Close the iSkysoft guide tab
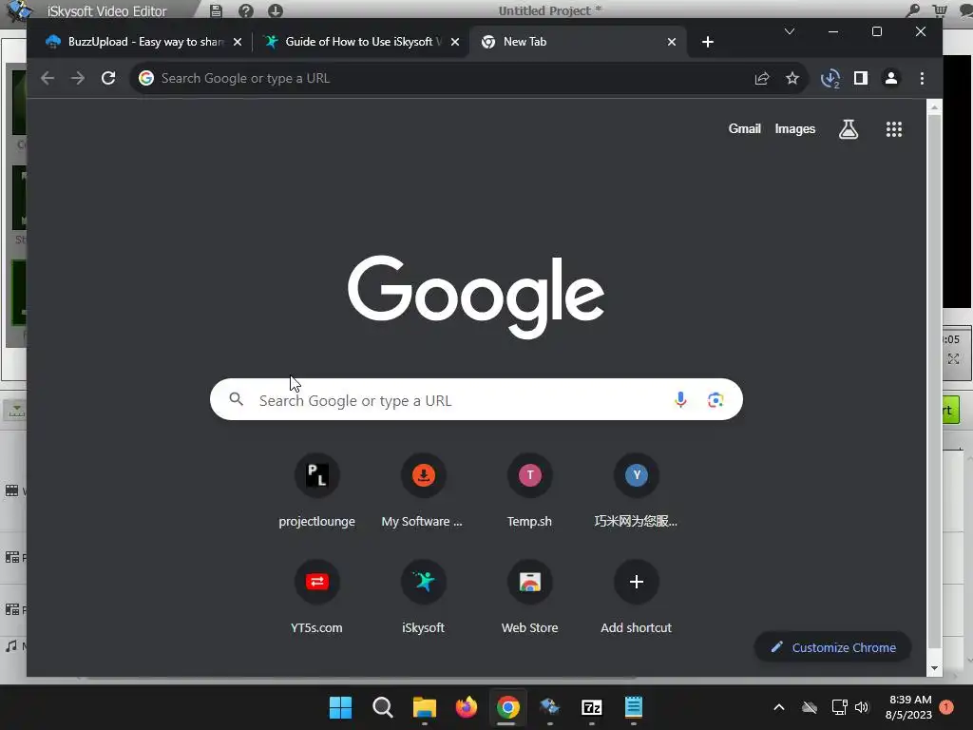The width and height of the screenshot is (973, 730). coord(455,42)
